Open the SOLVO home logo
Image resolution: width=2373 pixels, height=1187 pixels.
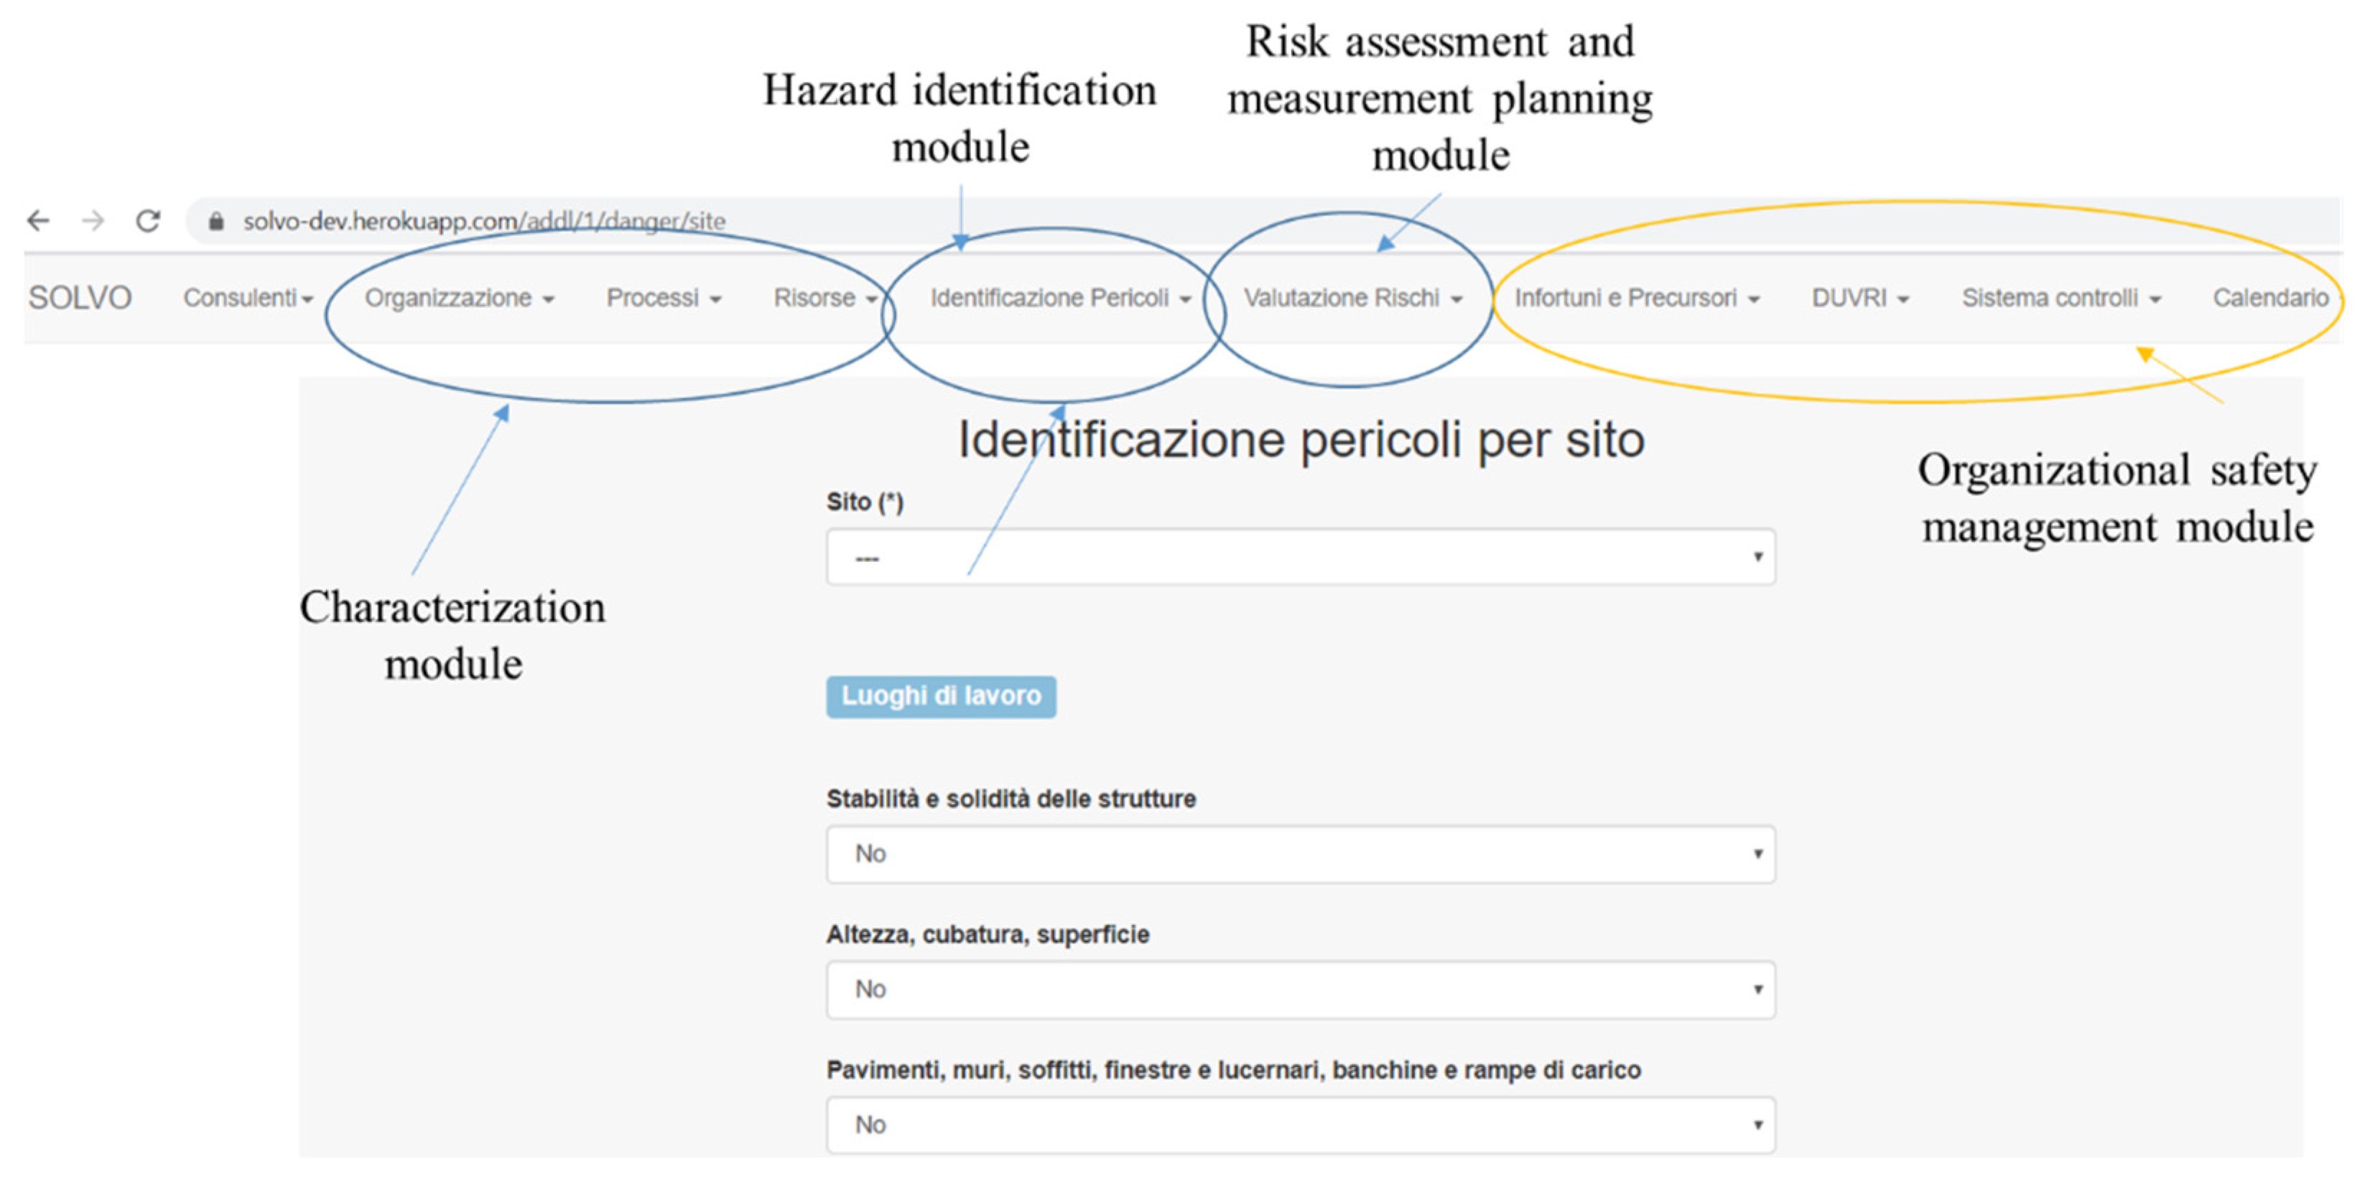pyautogui.click(x=80, y=298)
